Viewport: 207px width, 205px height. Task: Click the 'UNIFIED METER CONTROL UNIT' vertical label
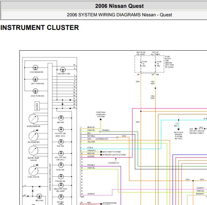pos(50,177)
